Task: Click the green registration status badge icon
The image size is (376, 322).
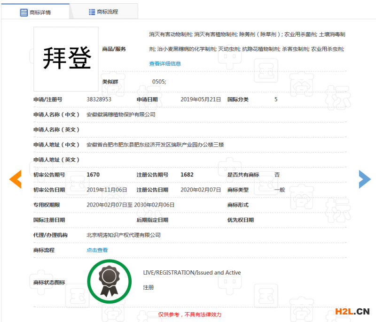Action: 110,282
